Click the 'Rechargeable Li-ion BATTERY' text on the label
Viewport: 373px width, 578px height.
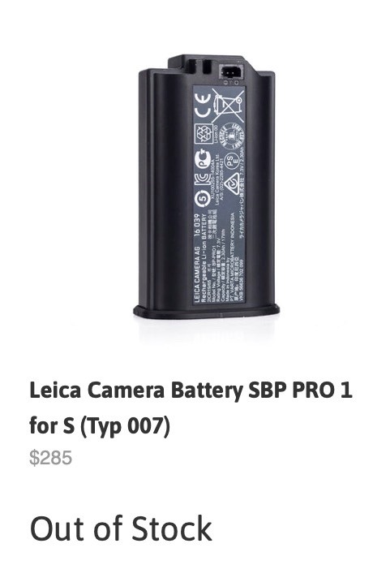coord(203,258)
